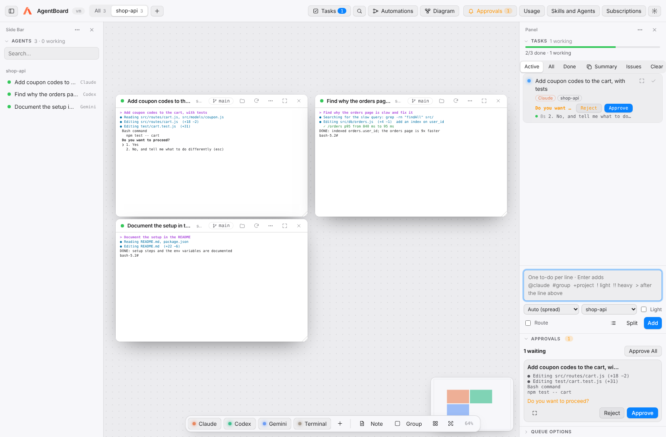The height and width of the screenshot is (437, 666).
Task: Add new item with plus in bottom toolbar
Action: [340, 424]
